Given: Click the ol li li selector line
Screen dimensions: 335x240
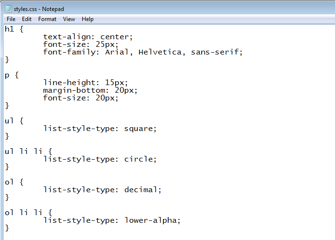Looking at the screenshot, I should coord(28,212).
